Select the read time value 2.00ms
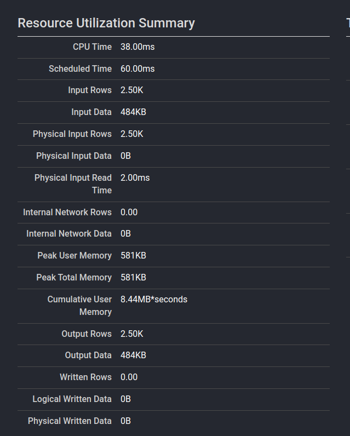350x436 pixels. coord(135,177)
